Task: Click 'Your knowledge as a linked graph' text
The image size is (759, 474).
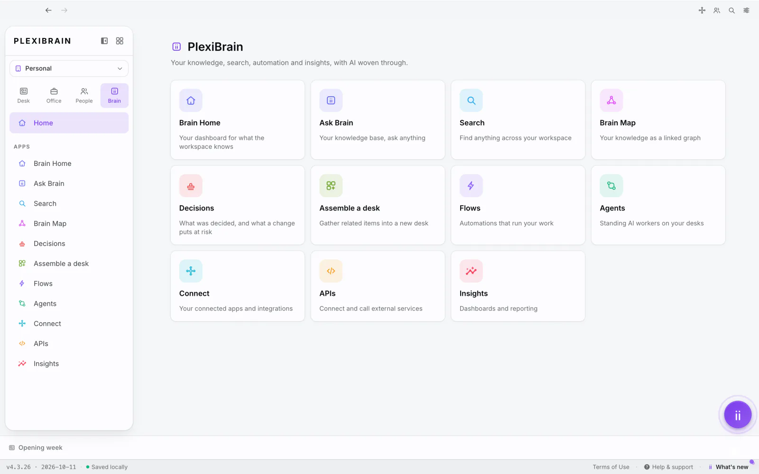Action: 650,138
